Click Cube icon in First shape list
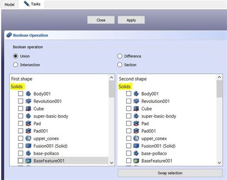Viewport: 227px width, 180px height. [x=28, y=109]
